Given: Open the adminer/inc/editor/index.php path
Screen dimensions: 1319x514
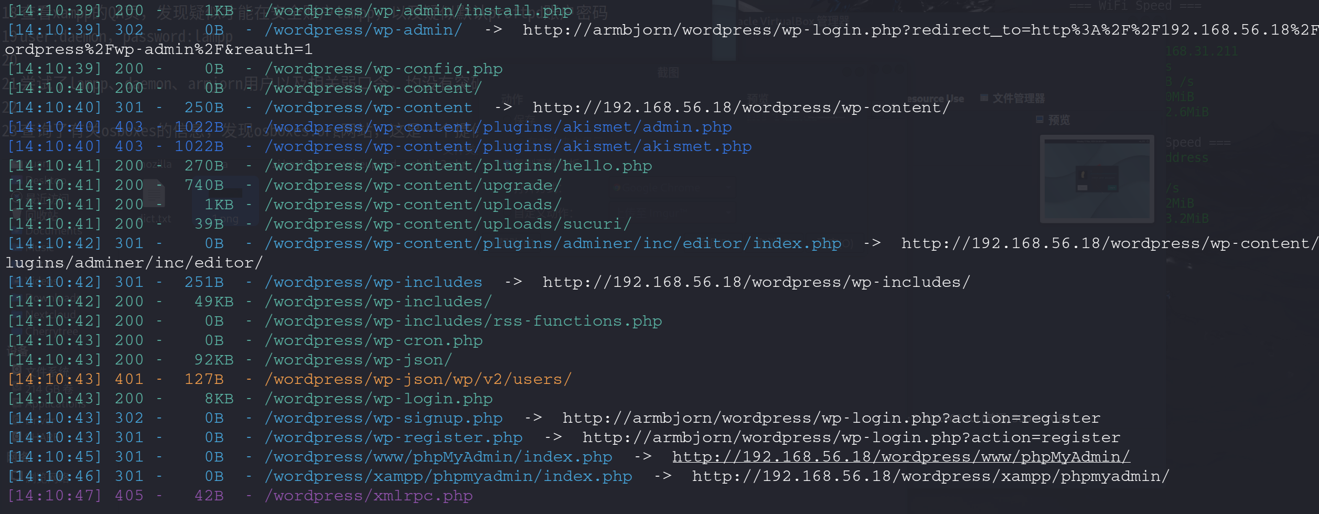Looking at the screenshot, I should [553, 243].
